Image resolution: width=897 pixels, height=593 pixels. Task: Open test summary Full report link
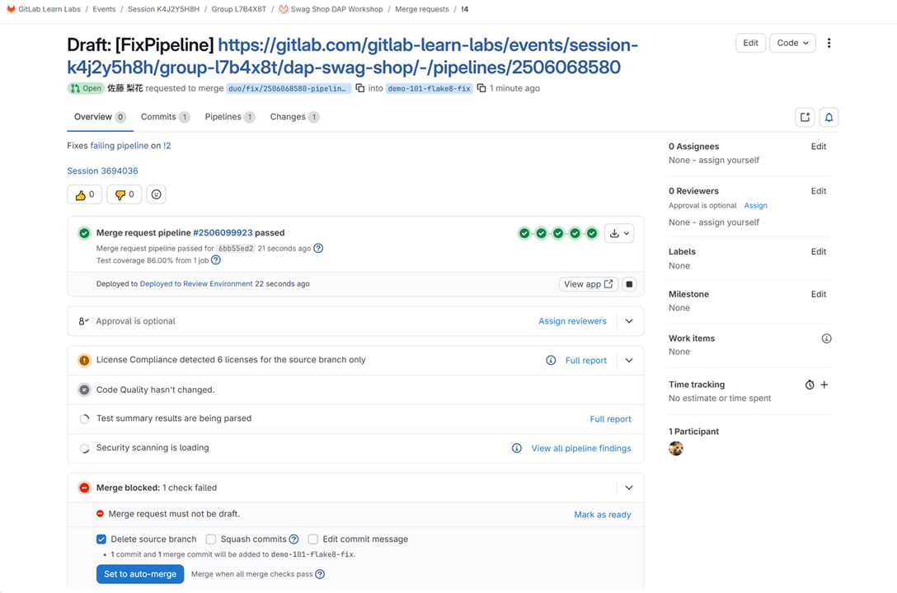pos(610,419)
